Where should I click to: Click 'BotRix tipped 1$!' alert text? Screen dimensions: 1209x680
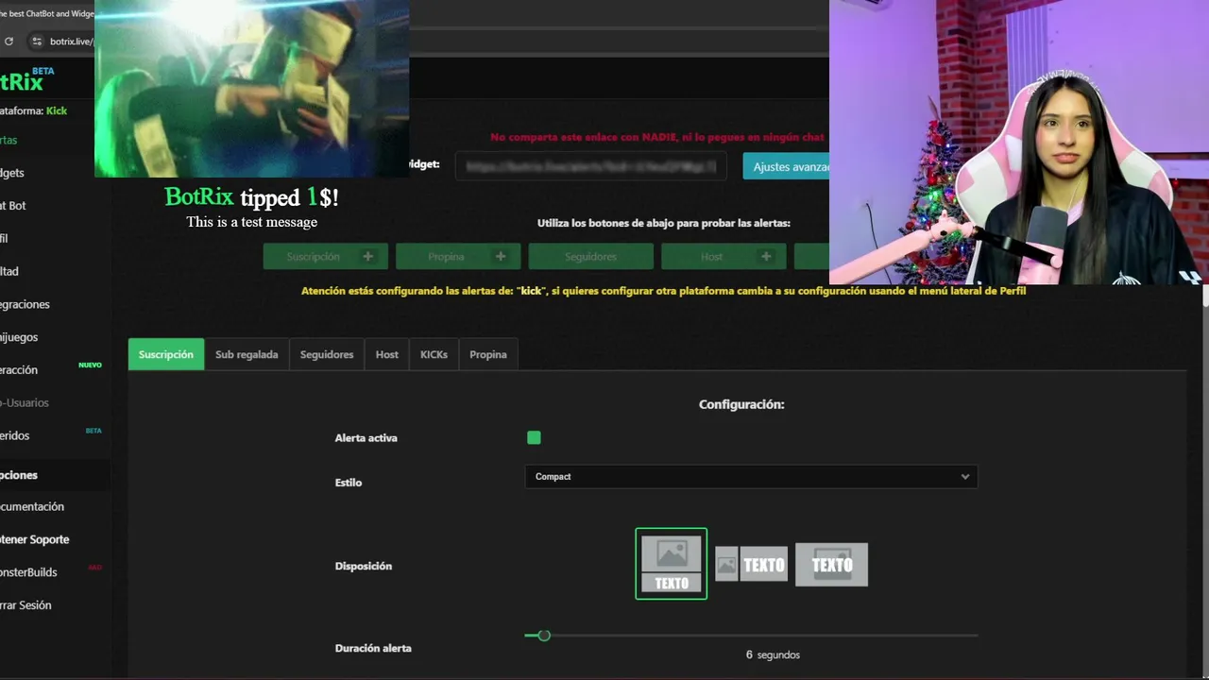click(251, 197)
